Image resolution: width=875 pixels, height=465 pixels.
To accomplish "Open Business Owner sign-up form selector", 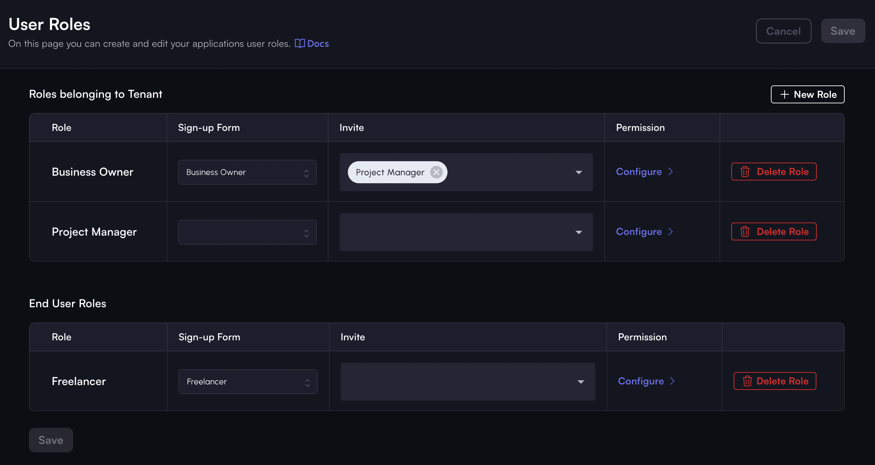I will click(247, 172).
